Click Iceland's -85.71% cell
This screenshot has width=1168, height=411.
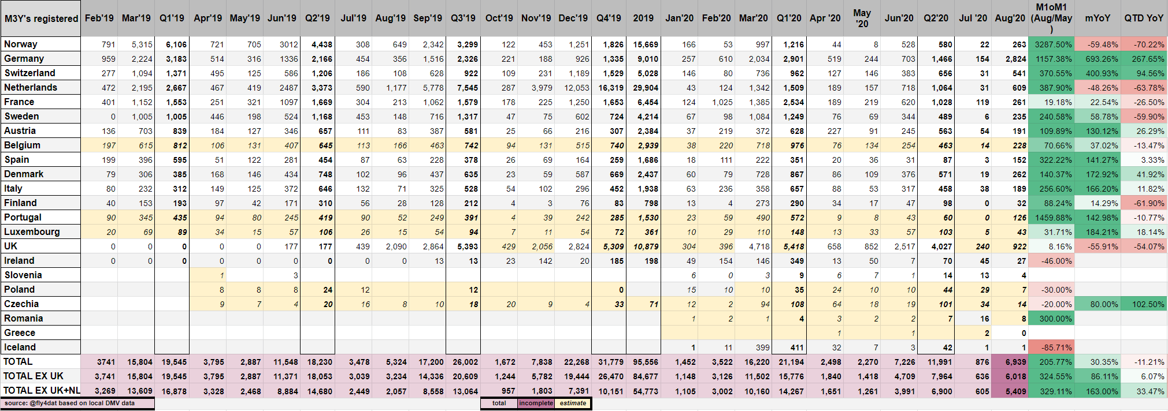point(1051,347)
